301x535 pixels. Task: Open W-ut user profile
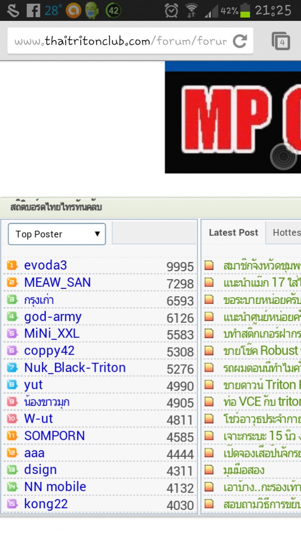(39, 419)
